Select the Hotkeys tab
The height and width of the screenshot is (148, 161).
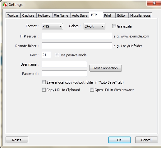44,15
